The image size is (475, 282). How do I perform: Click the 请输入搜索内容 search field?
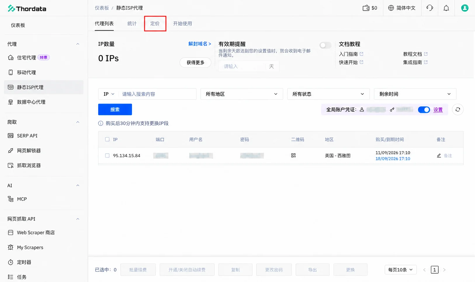[x=157, y=94]
